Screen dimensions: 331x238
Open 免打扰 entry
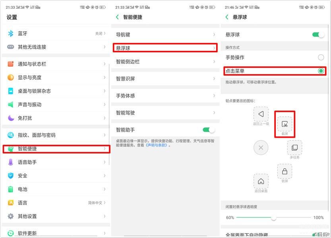click(56, 118)
